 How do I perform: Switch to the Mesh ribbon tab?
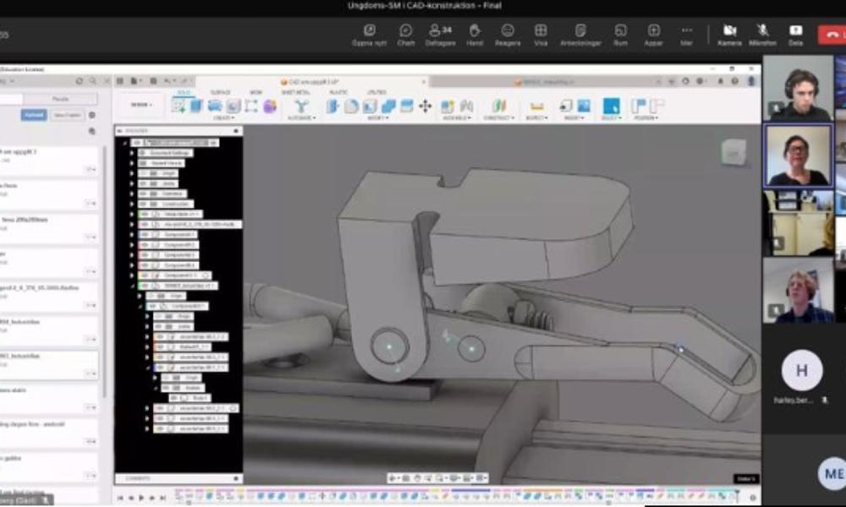point(255,93)
